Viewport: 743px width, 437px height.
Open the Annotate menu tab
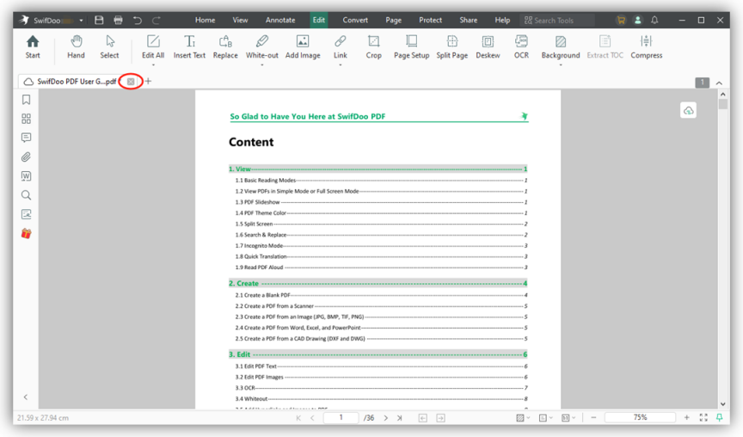coord(279,20)
